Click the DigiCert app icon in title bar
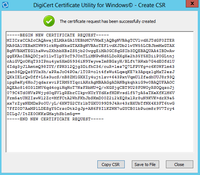The height and width of the screenshot is (175, 200). [5, 5]
